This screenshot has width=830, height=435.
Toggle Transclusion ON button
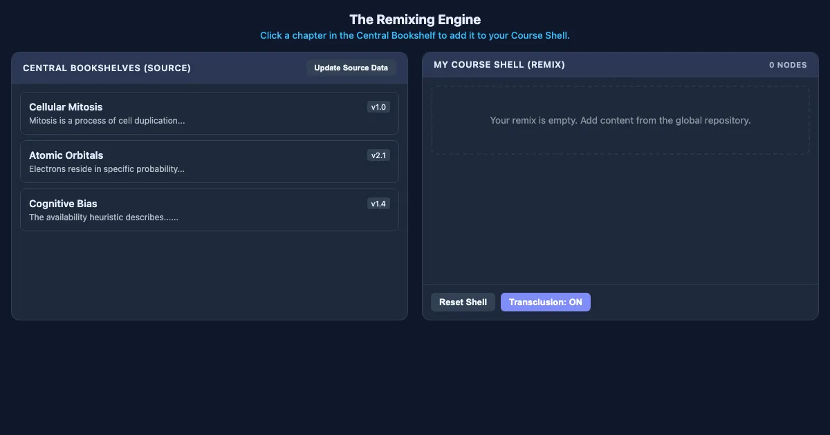pos(546,302)
